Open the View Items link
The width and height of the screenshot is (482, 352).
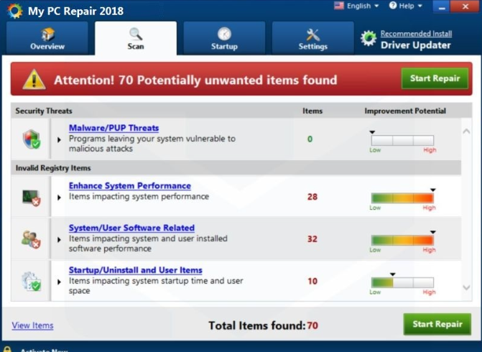(x=32, y=325)
